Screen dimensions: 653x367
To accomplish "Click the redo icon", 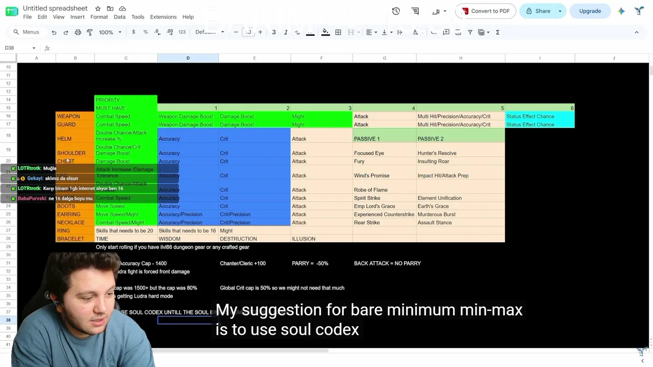I will click(x=66, y=32).
